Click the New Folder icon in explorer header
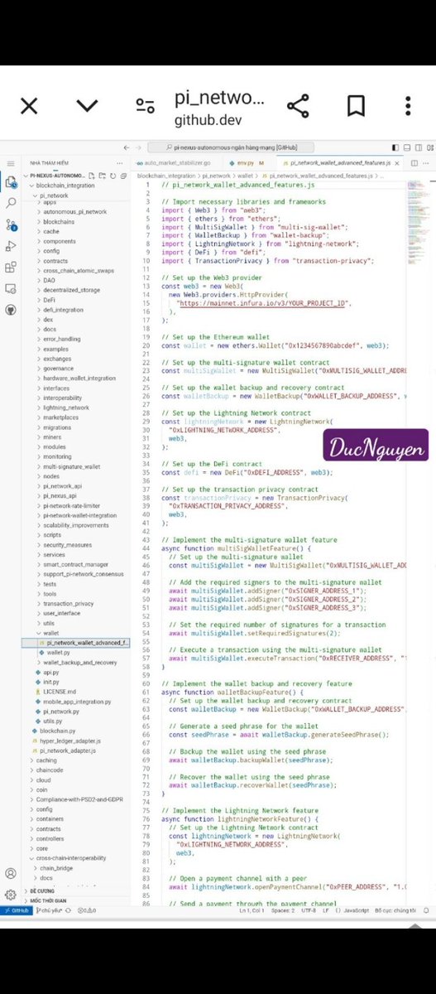This screenshot has height=994, width=436. (102, 176)
